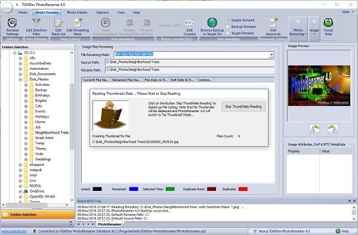Image resolution: width=358 pixels, height=235 pixels.
Task: Click Apply Renaming Mask gear icon
Action: 106,23
